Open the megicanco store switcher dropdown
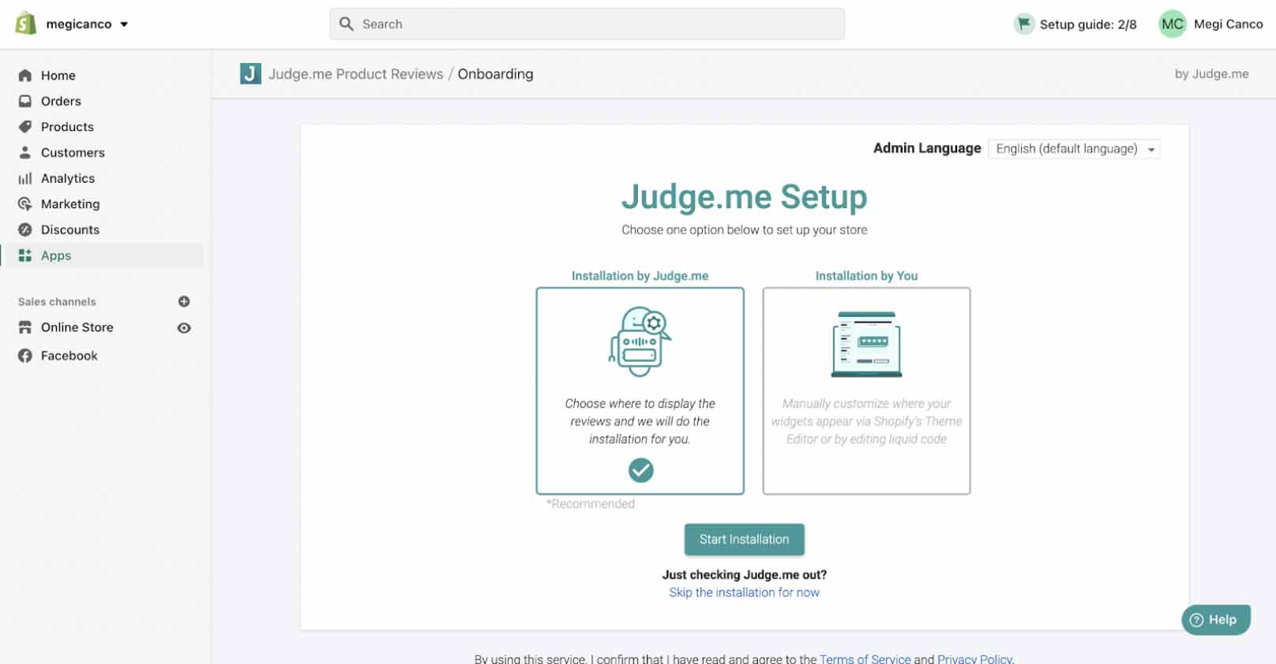 point(87,24)
